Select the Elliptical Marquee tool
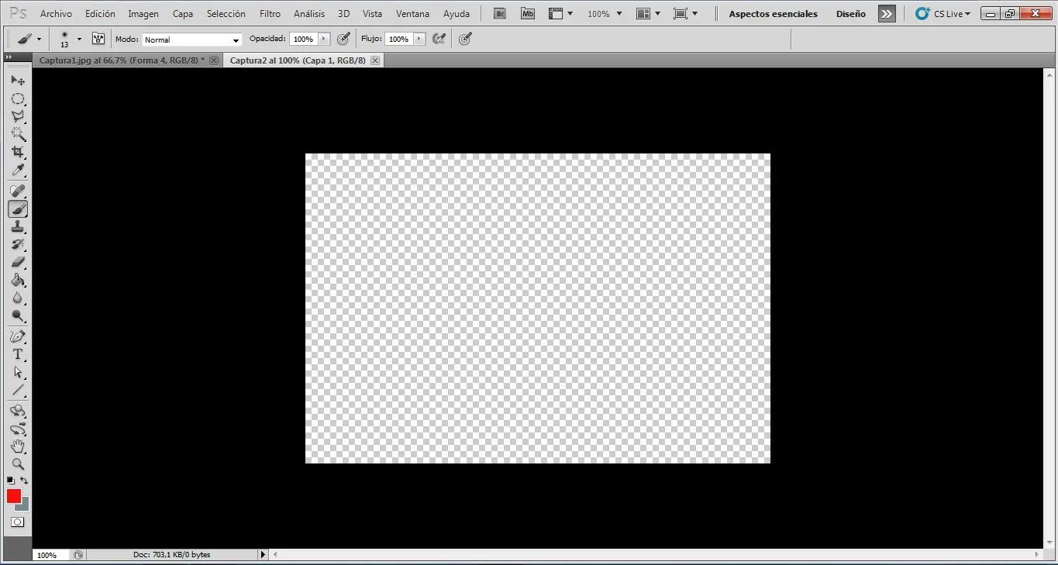 18,98
